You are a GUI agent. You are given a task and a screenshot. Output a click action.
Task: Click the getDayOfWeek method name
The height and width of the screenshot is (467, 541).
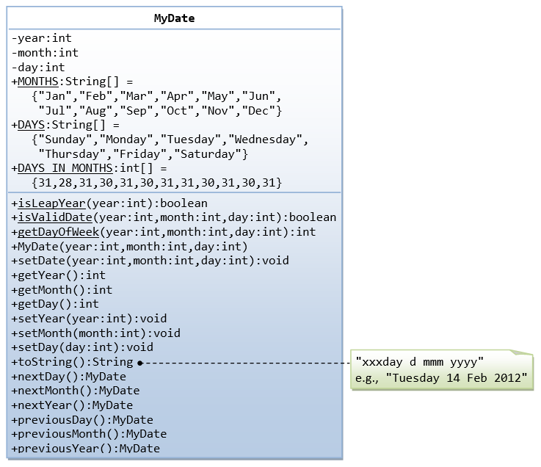[x=58, y=232]
